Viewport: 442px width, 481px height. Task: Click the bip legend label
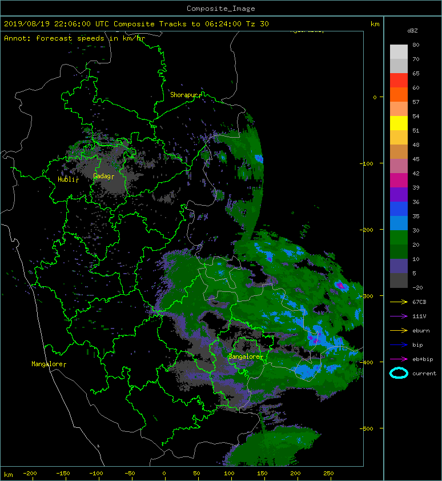418,345
